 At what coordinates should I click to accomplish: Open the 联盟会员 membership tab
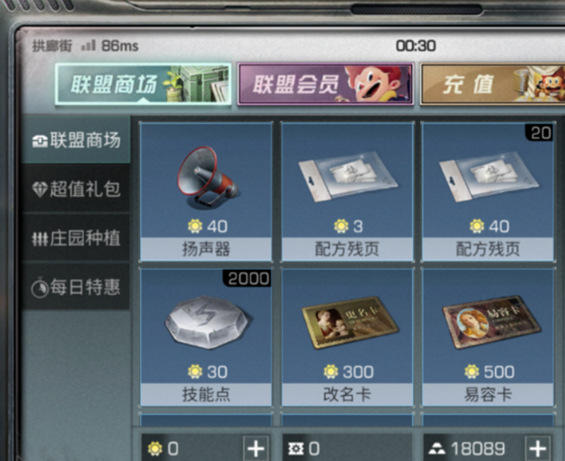(x=325, y=84)
